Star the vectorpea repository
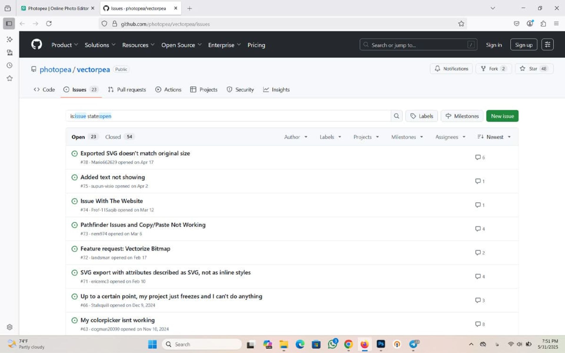Screen dimensions: 565x353 click(534, 69)
